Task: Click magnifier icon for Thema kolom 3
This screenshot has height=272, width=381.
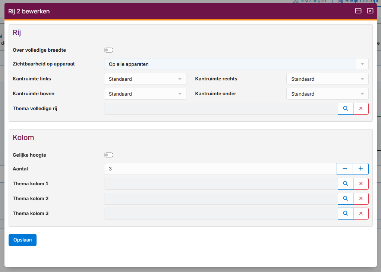Action: pos(346,214)
